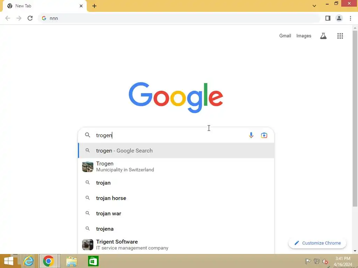Click the scrollbar down arrow
The image size is (358, 268).
tap(355, 251)
